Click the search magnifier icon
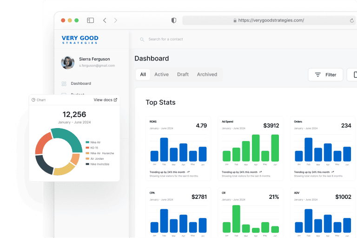The image size is (357, 238). point(142,40)
